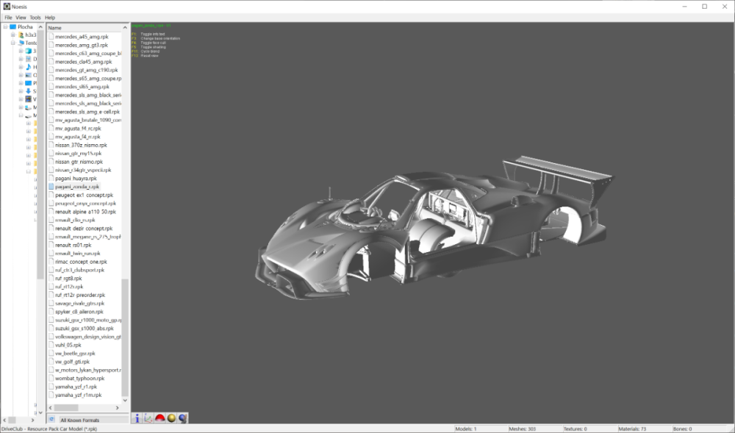Click the yellow sphere icon in bottom toolbar
The image size is (735, 433).
[x=171, y=418]
